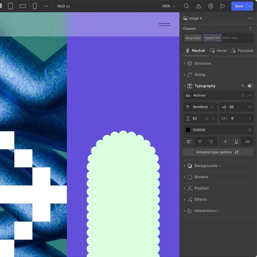This screenshot has height=257, width=257.
Task: Click the preview play icon
Action: (222, 6)
